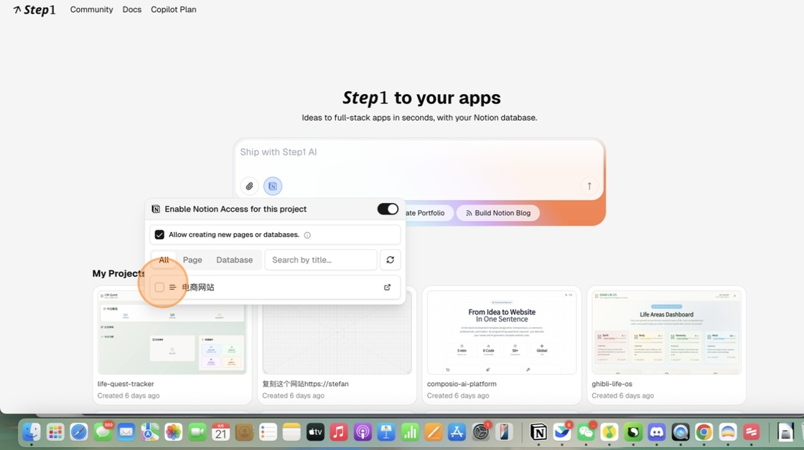804x450 pixels.
Task: Click the ghibli-life-os project name
Action: [612, 384]
